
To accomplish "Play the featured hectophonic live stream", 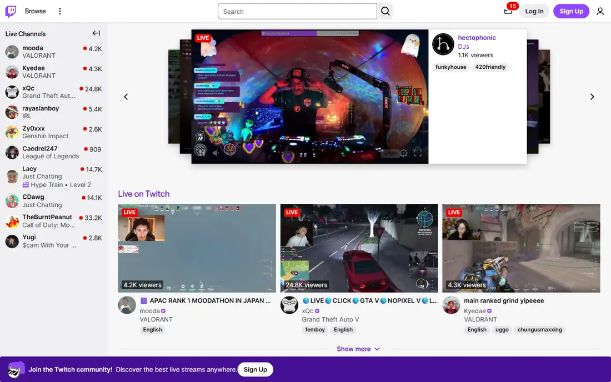I will pyautogui.click(x=310, y=97).
